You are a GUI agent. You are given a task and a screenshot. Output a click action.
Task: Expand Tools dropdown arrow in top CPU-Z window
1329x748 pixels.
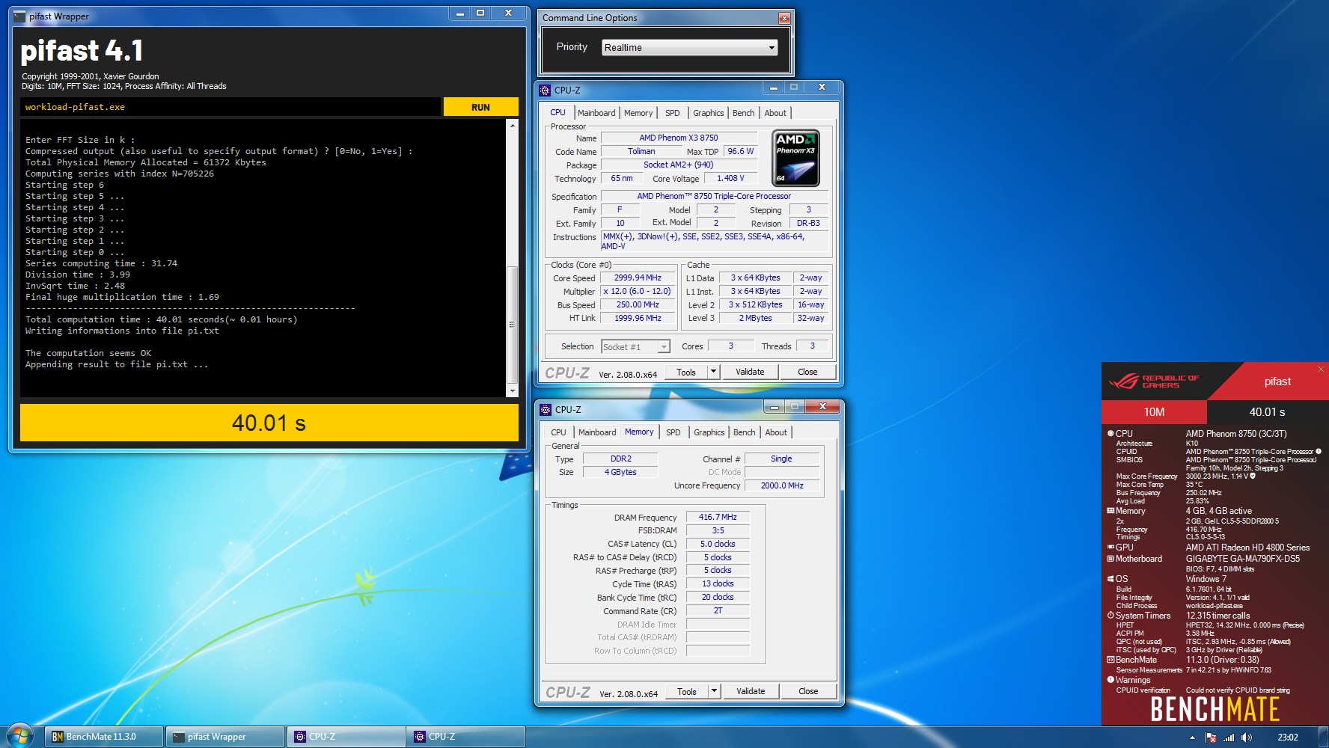(x=713, y=372)
